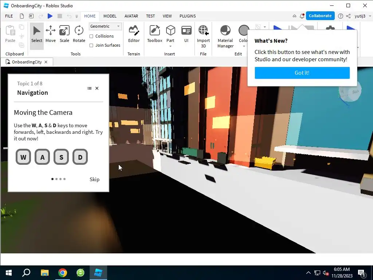Screen dimensions: 373x280
Task: Click the view orientation gizmo in viewport
Action: 350,92
